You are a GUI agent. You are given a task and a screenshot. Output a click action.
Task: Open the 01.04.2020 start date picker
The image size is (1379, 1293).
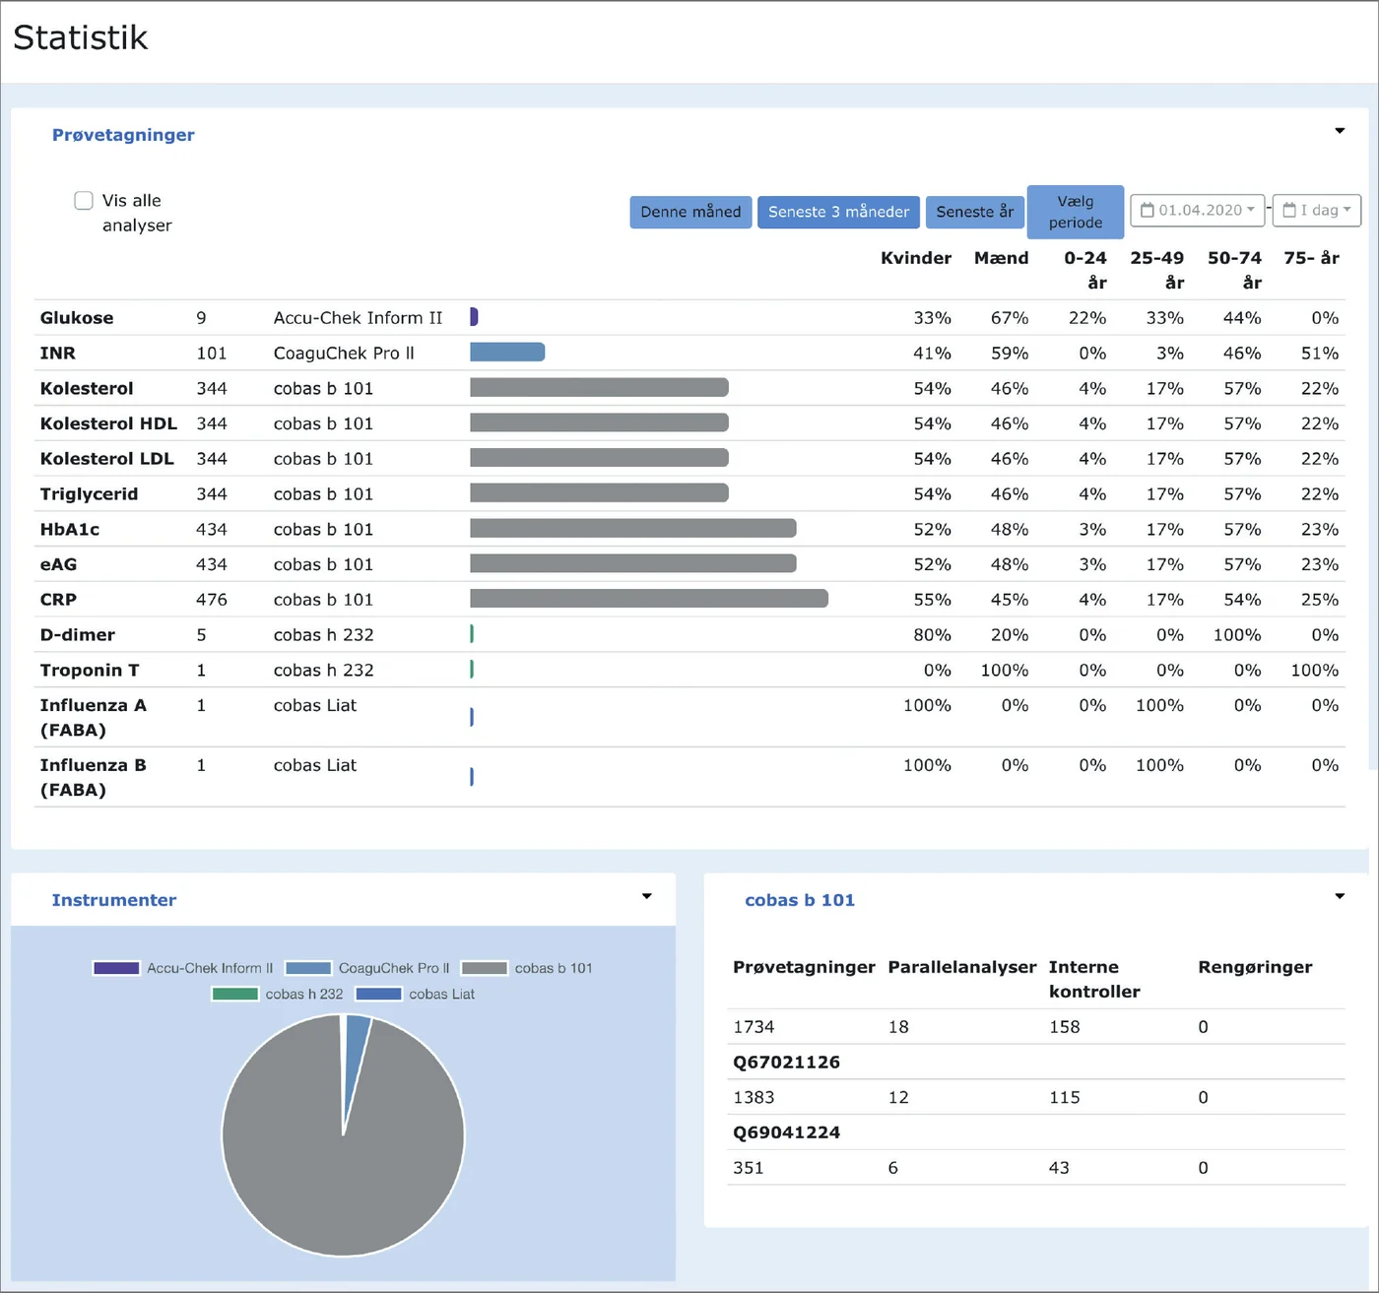[1197, 210]
